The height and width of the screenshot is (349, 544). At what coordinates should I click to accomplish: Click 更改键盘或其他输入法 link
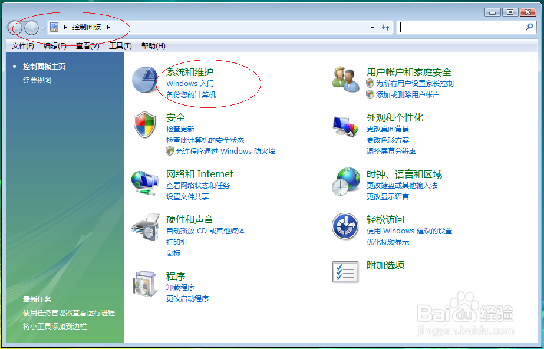402,186
